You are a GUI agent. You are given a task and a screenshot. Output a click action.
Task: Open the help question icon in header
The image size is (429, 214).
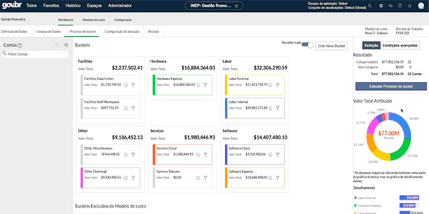pyautogui.click(x=400, y=6)
